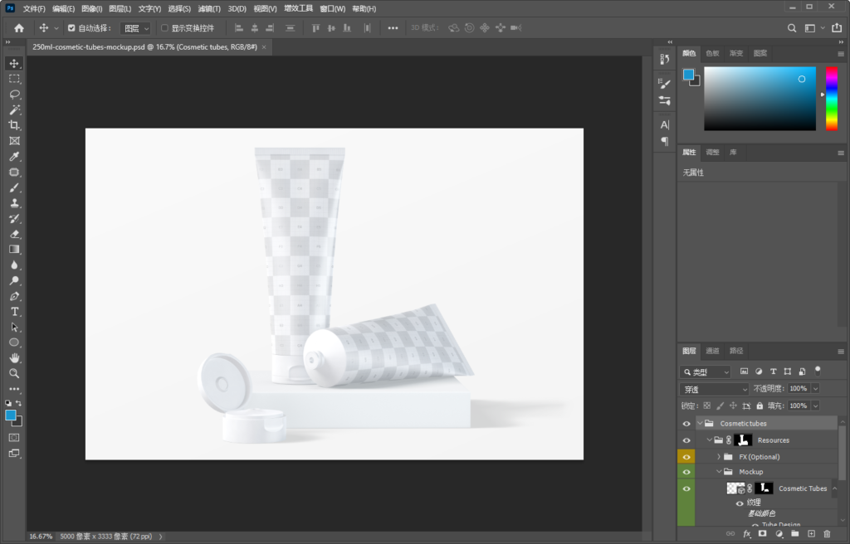This screenshot has width=850, height=544.
Task: Select the Rectangular Marquee tool
Action: click(14, 79)
